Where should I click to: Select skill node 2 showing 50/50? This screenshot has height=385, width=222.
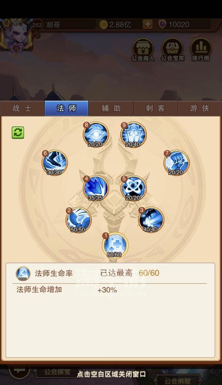79,220
